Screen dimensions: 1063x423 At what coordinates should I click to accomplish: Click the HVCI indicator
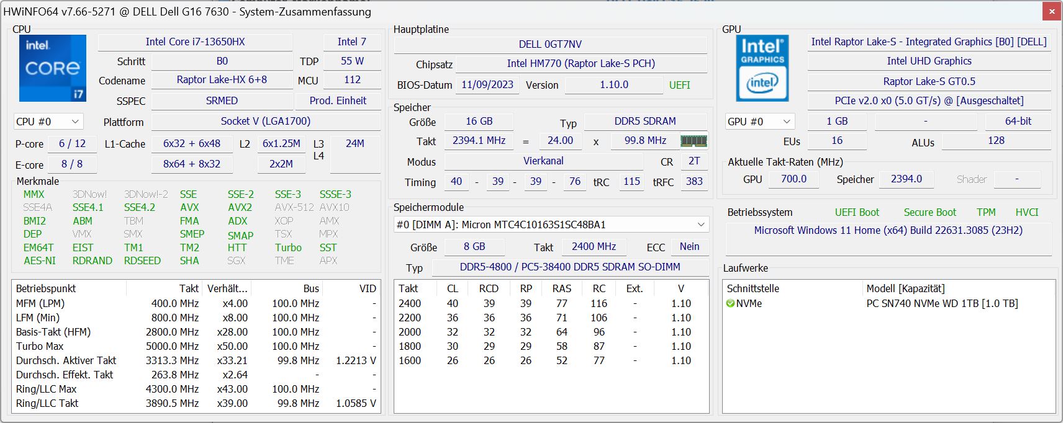tap(1026, 212)
